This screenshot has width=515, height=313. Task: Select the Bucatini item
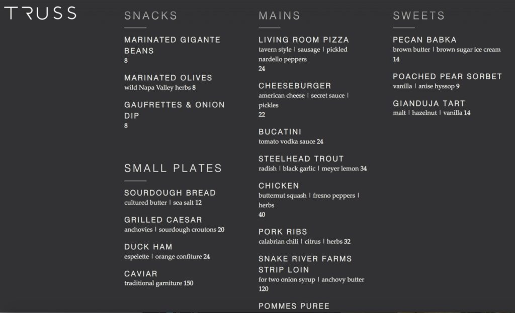(280, 131)
